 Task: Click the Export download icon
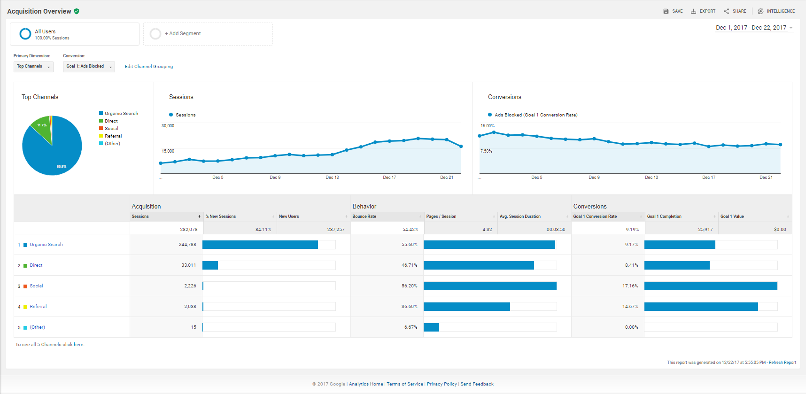[x=693, y=11]
